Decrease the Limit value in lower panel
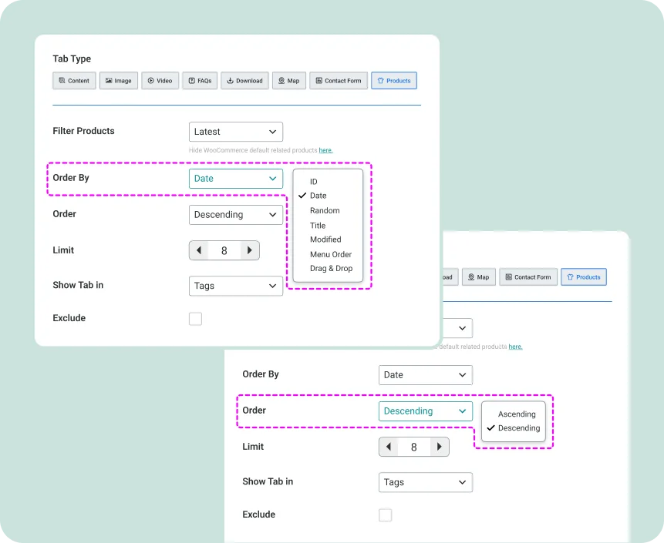 (389, 447)
